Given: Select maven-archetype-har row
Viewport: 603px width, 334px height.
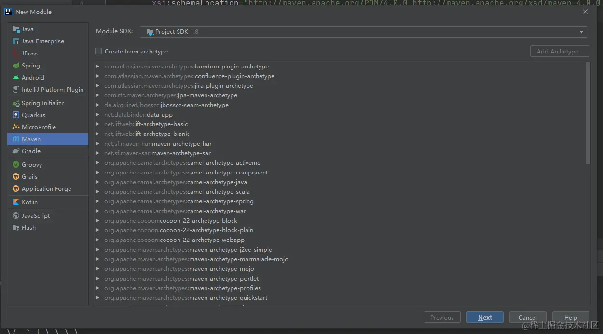Looking at the screenshot, I should tap(340, 144).
